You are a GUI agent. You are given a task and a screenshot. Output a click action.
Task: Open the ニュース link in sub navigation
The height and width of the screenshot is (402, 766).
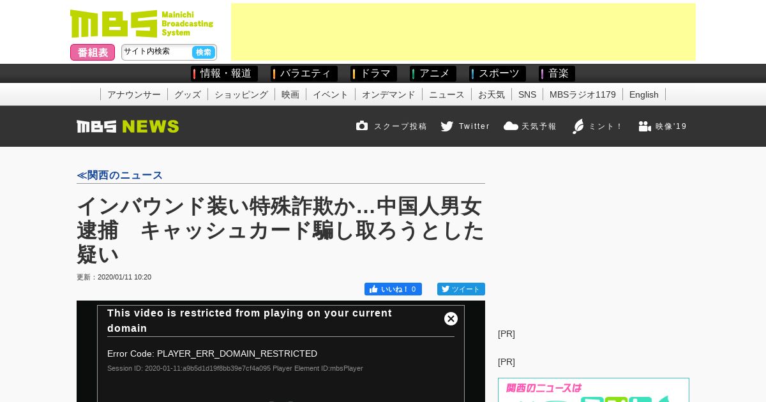447,94
